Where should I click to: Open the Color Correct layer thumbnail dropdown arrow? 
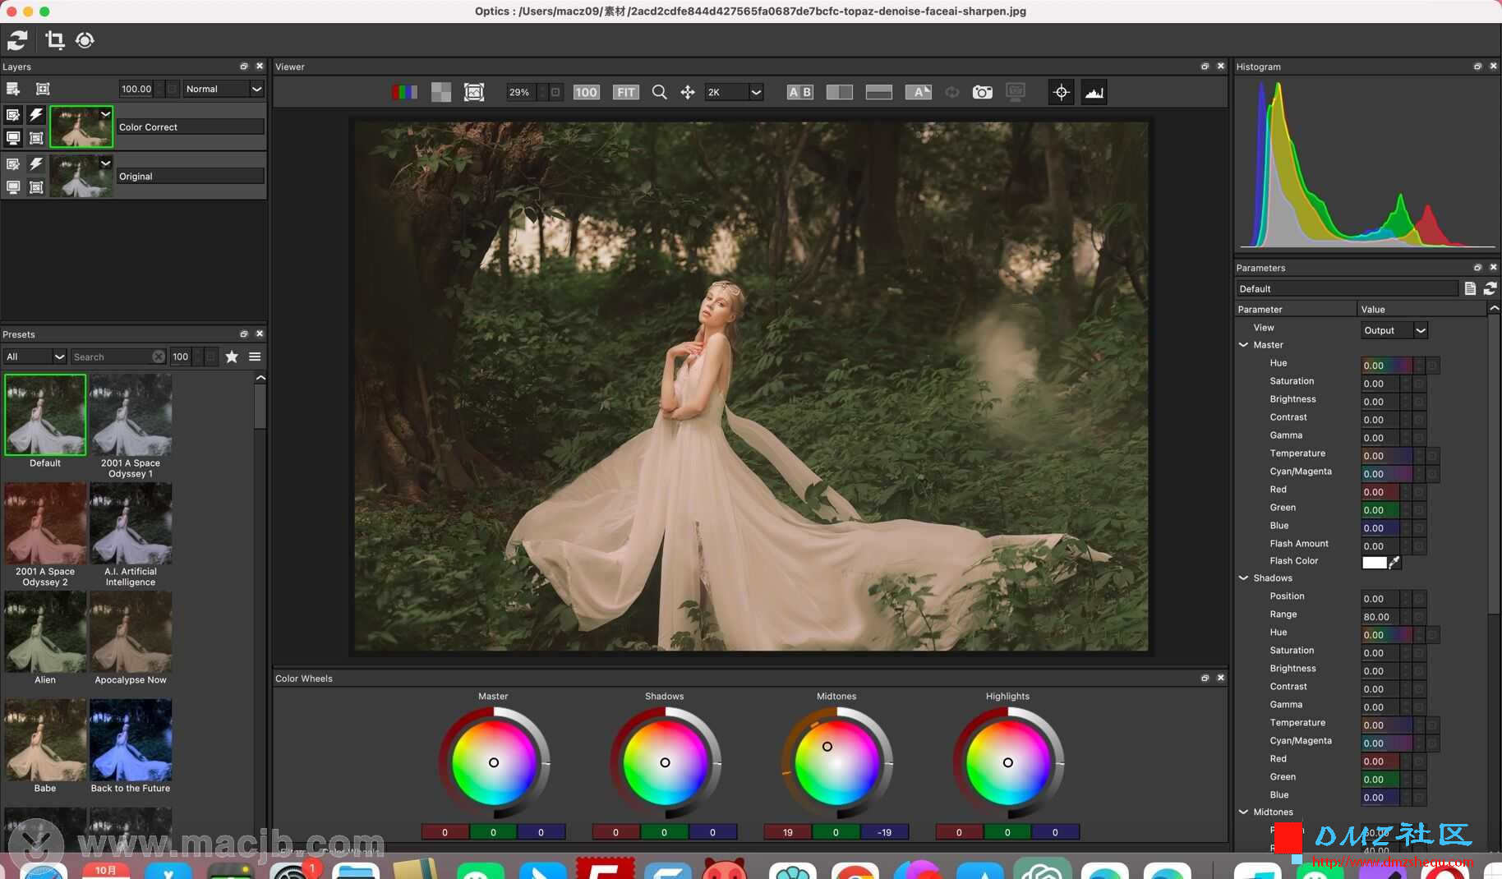106,114
